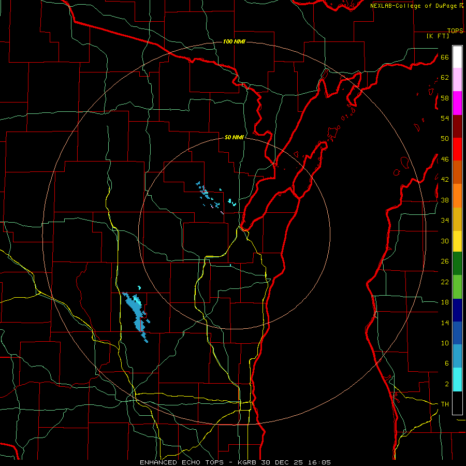This screenshot has height=466, width=466.
Task: Click the gold 34 kft legend swatch
Action: (x=457, y=219)
